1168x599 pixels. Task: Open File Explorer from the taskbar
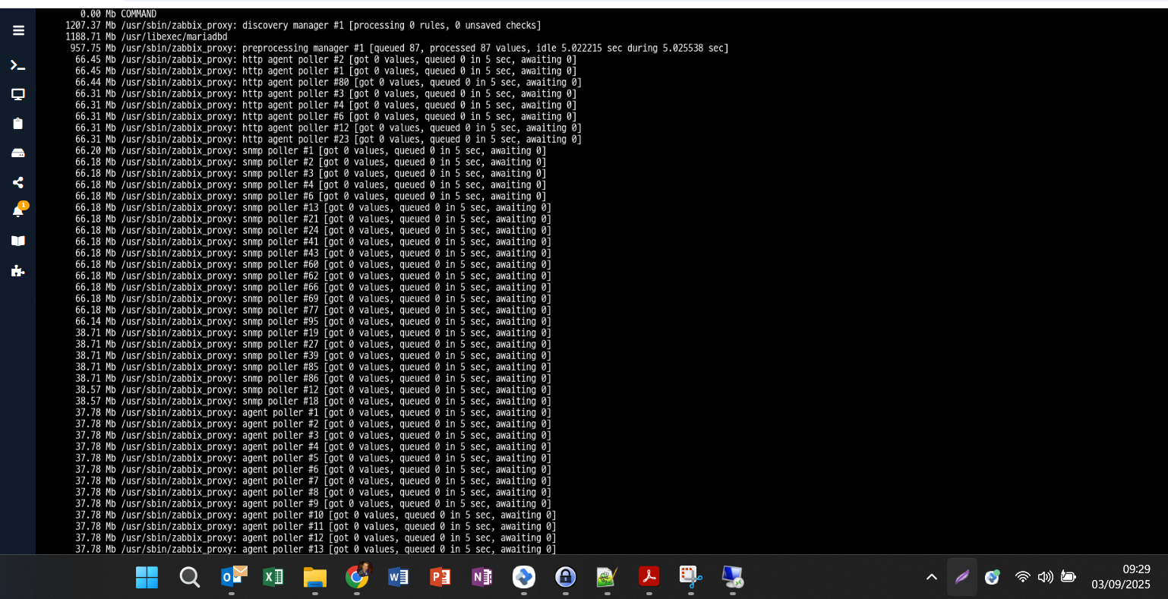(x=315, y=578)
